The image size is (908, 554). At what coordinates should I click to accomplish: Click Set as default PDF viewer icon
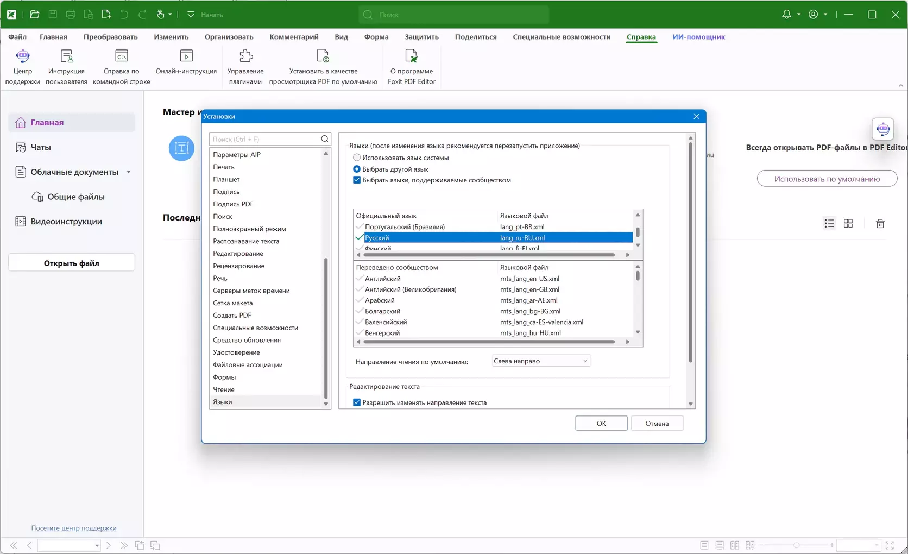pos(323,56)
